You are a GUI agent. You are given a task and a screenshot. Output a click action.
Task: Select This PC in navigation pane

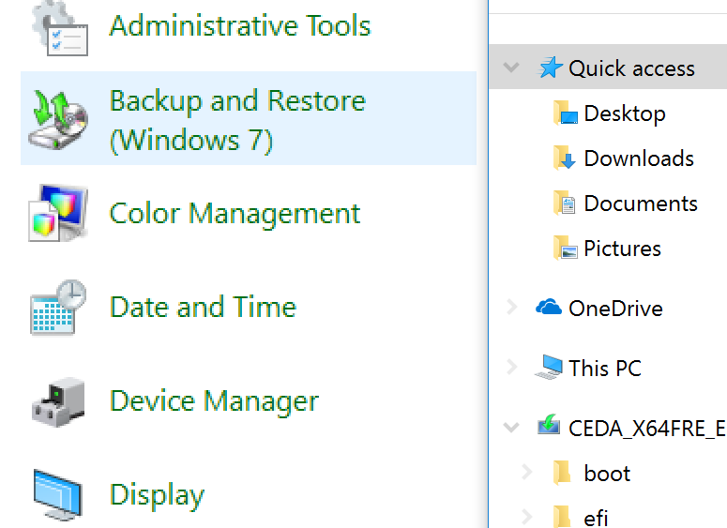click(605, 368)
